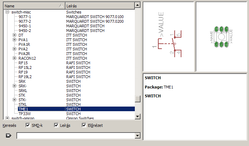The height and width of the screenshot is (146, 249).
Task: Open the search field dropdown arrow
Action: click(138, 136)
